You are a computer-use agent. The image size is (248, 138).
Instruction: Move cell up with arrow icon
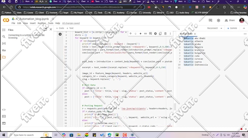tap(131, 33)
